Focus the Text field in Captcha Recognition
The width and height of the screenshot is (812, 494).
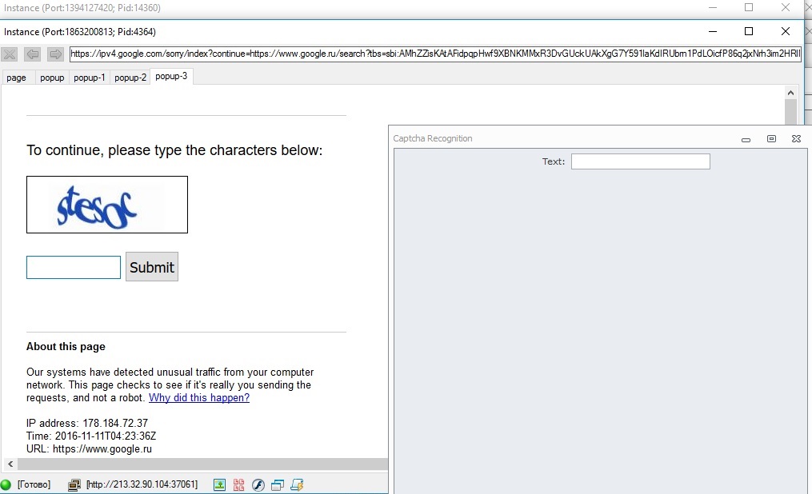[x=641, y=161]
